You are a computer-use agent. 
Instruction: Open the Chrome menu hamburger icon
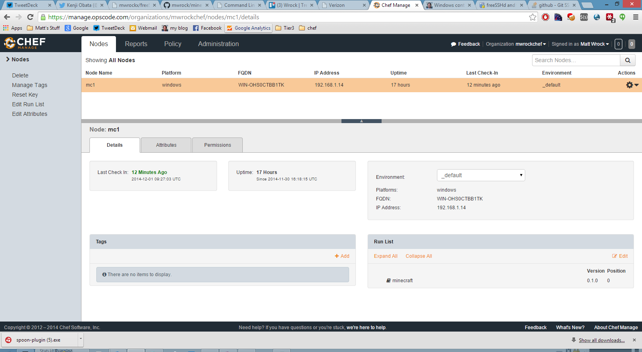click(x=636, y=17)
